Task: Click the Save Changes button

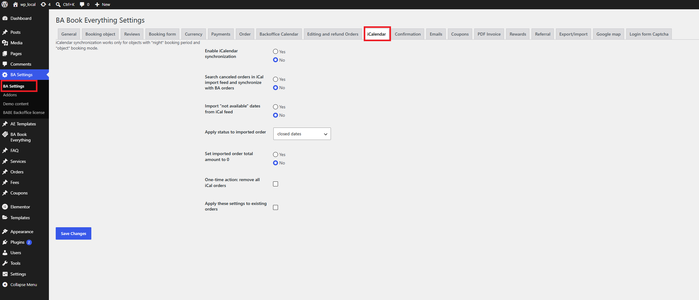Action: tap(73, 233)
